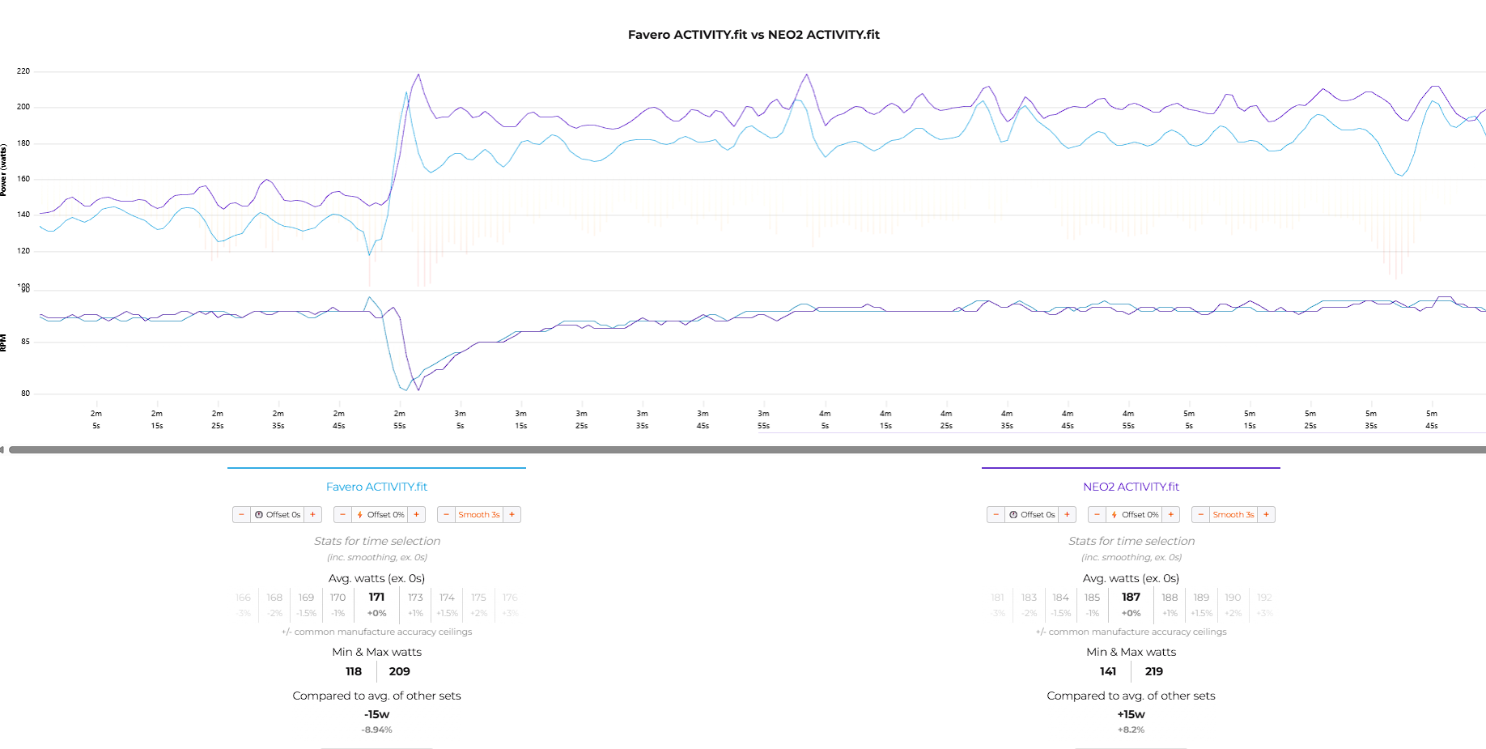
Task: Click the NEO2 Smooth 3s label
Action: (1233, 515)
